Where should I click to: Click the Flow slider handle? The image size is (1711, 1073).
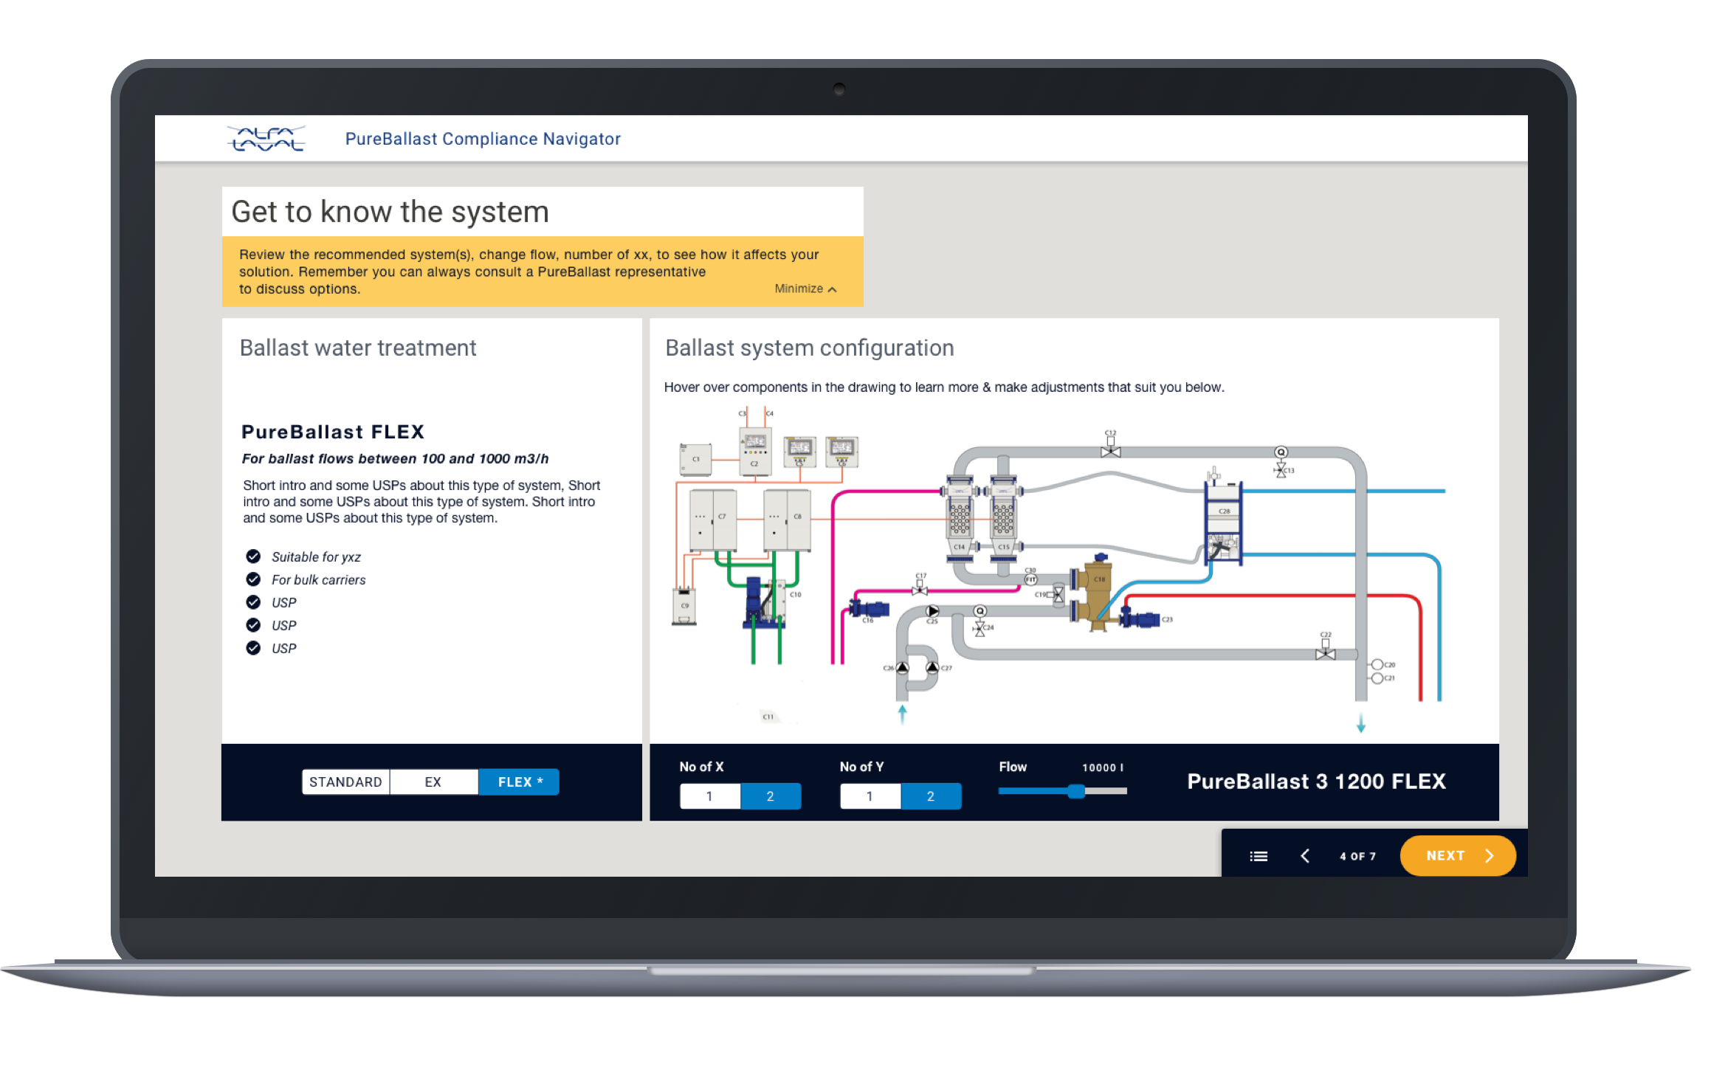click(x=1076, y=792)
